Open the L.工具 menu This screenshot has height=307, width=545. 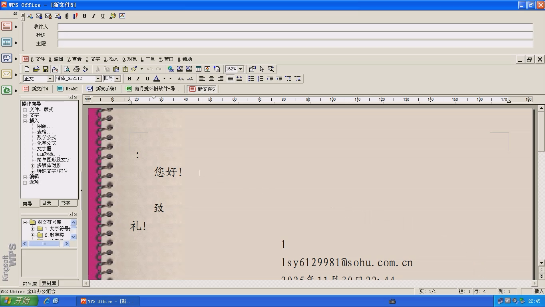[148, 59]
